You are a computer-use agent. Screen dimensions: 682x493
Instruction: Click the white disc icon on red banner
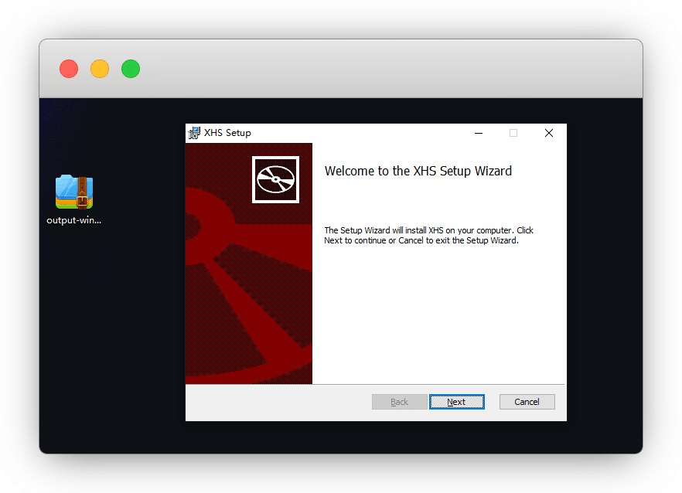point(275,179)
